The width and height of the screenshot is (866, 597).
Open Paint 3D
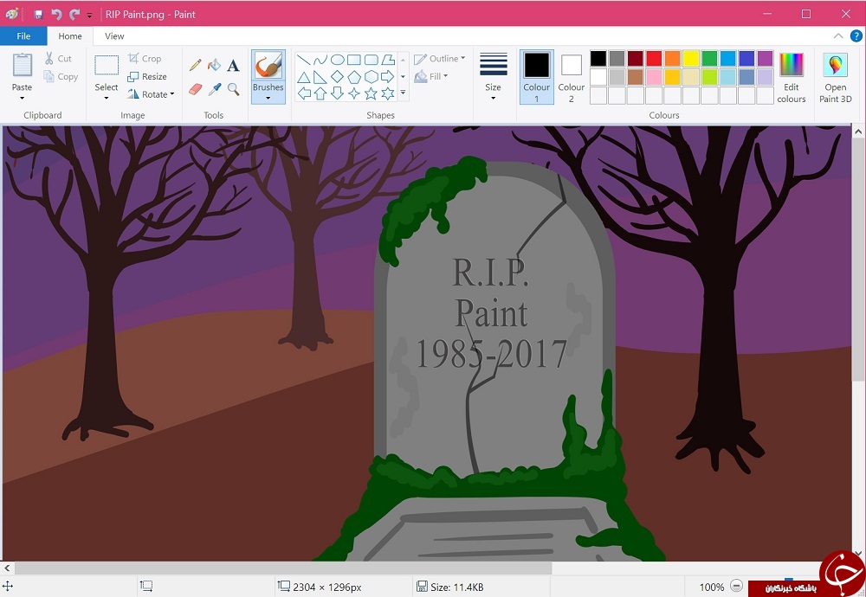[x=835, y=77]
